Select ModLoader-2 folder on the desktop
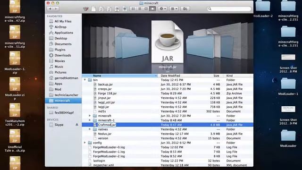The height and width of the screenshot is (170, 302). pos(263,8)
